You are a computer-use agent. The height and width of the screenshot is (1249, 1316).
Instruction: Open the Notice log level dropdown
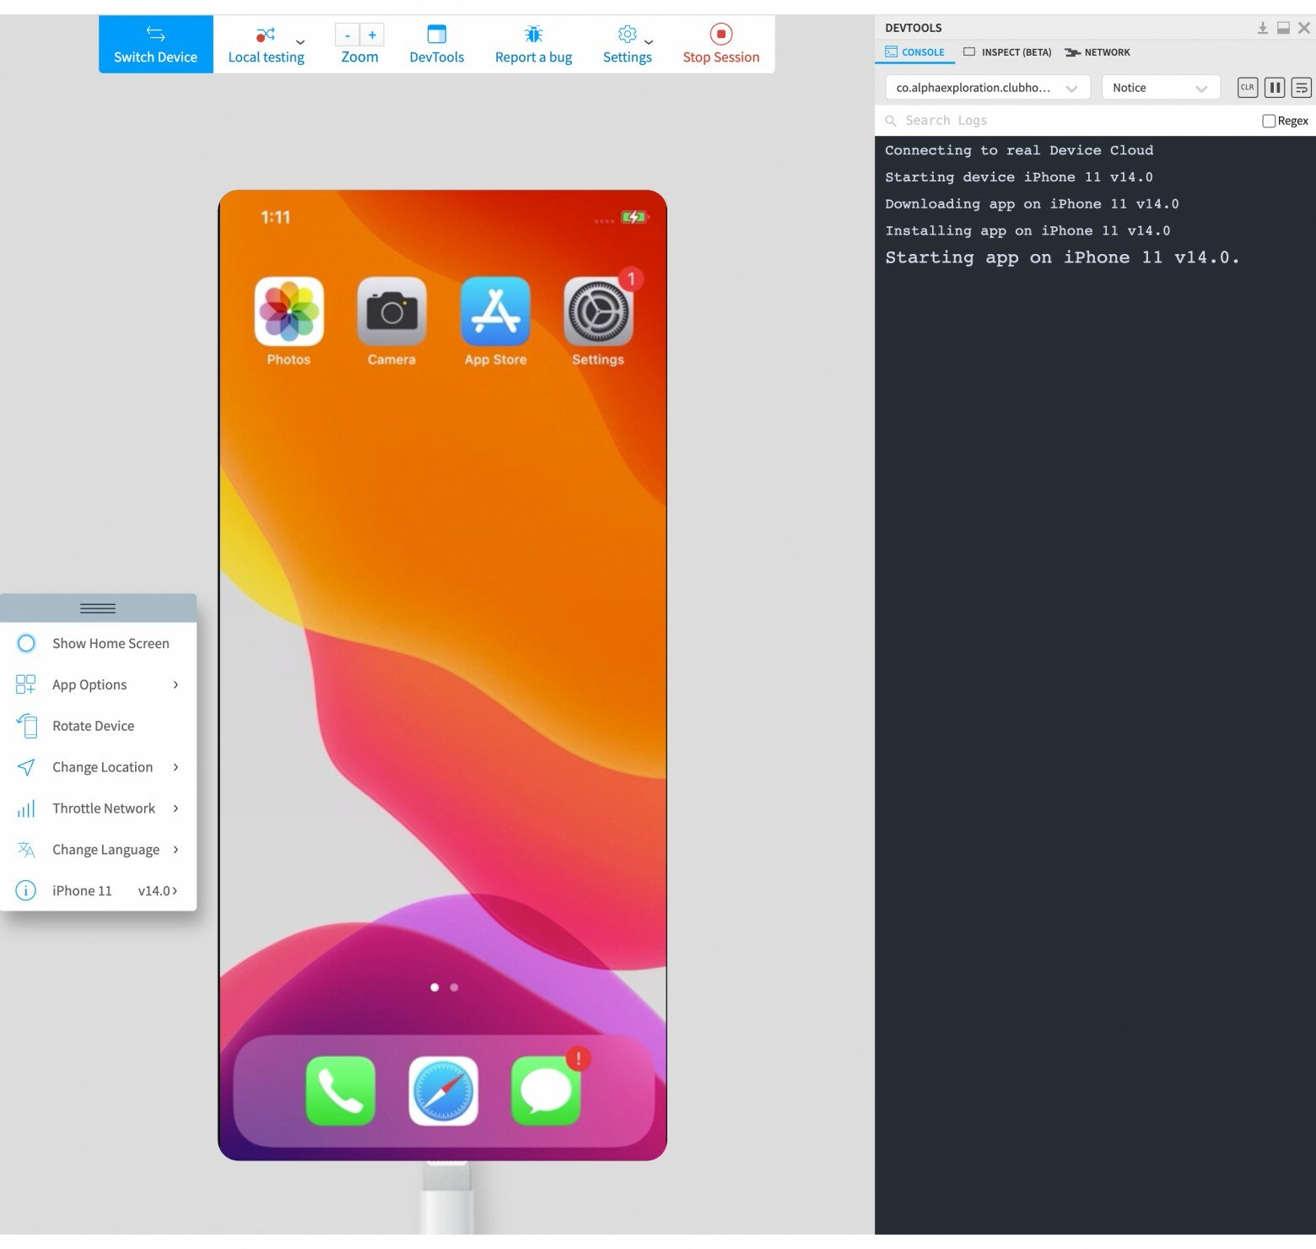point(1160,88)
